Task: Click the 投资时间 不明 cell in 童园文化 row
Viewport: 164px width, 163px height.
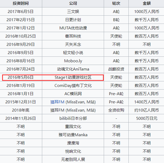Action: 21,127
